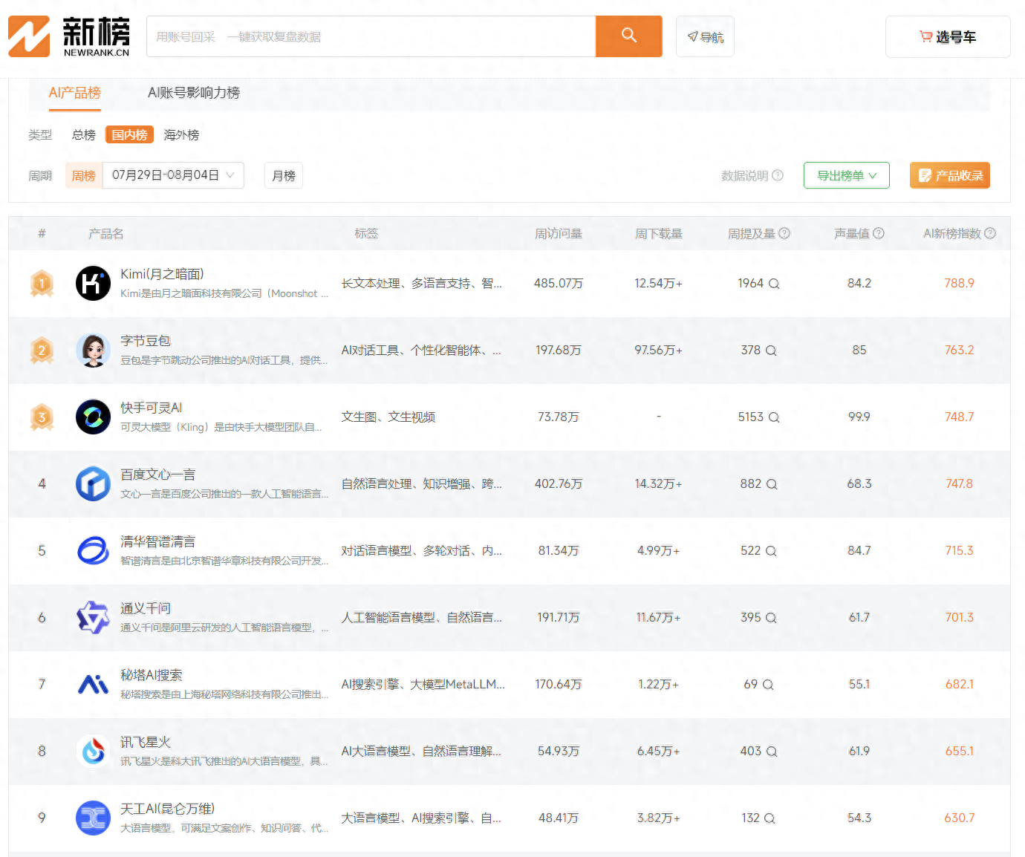Click the search icon next to 5153
Screen dimensions: 1025x857
pyautogui.click(x=774, y=417)
